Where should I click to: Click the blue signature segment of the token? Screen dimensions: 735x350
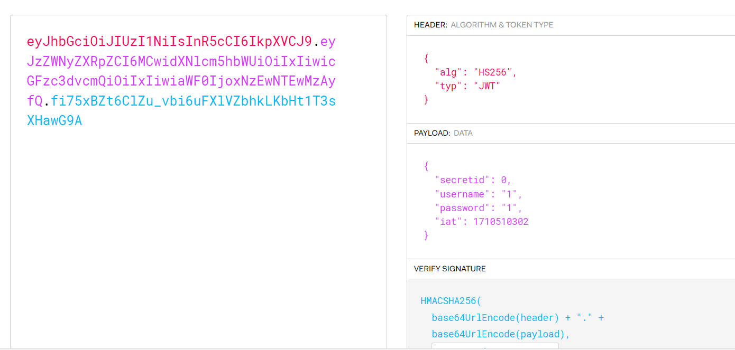pyautogui.click(x=193, y=101)
